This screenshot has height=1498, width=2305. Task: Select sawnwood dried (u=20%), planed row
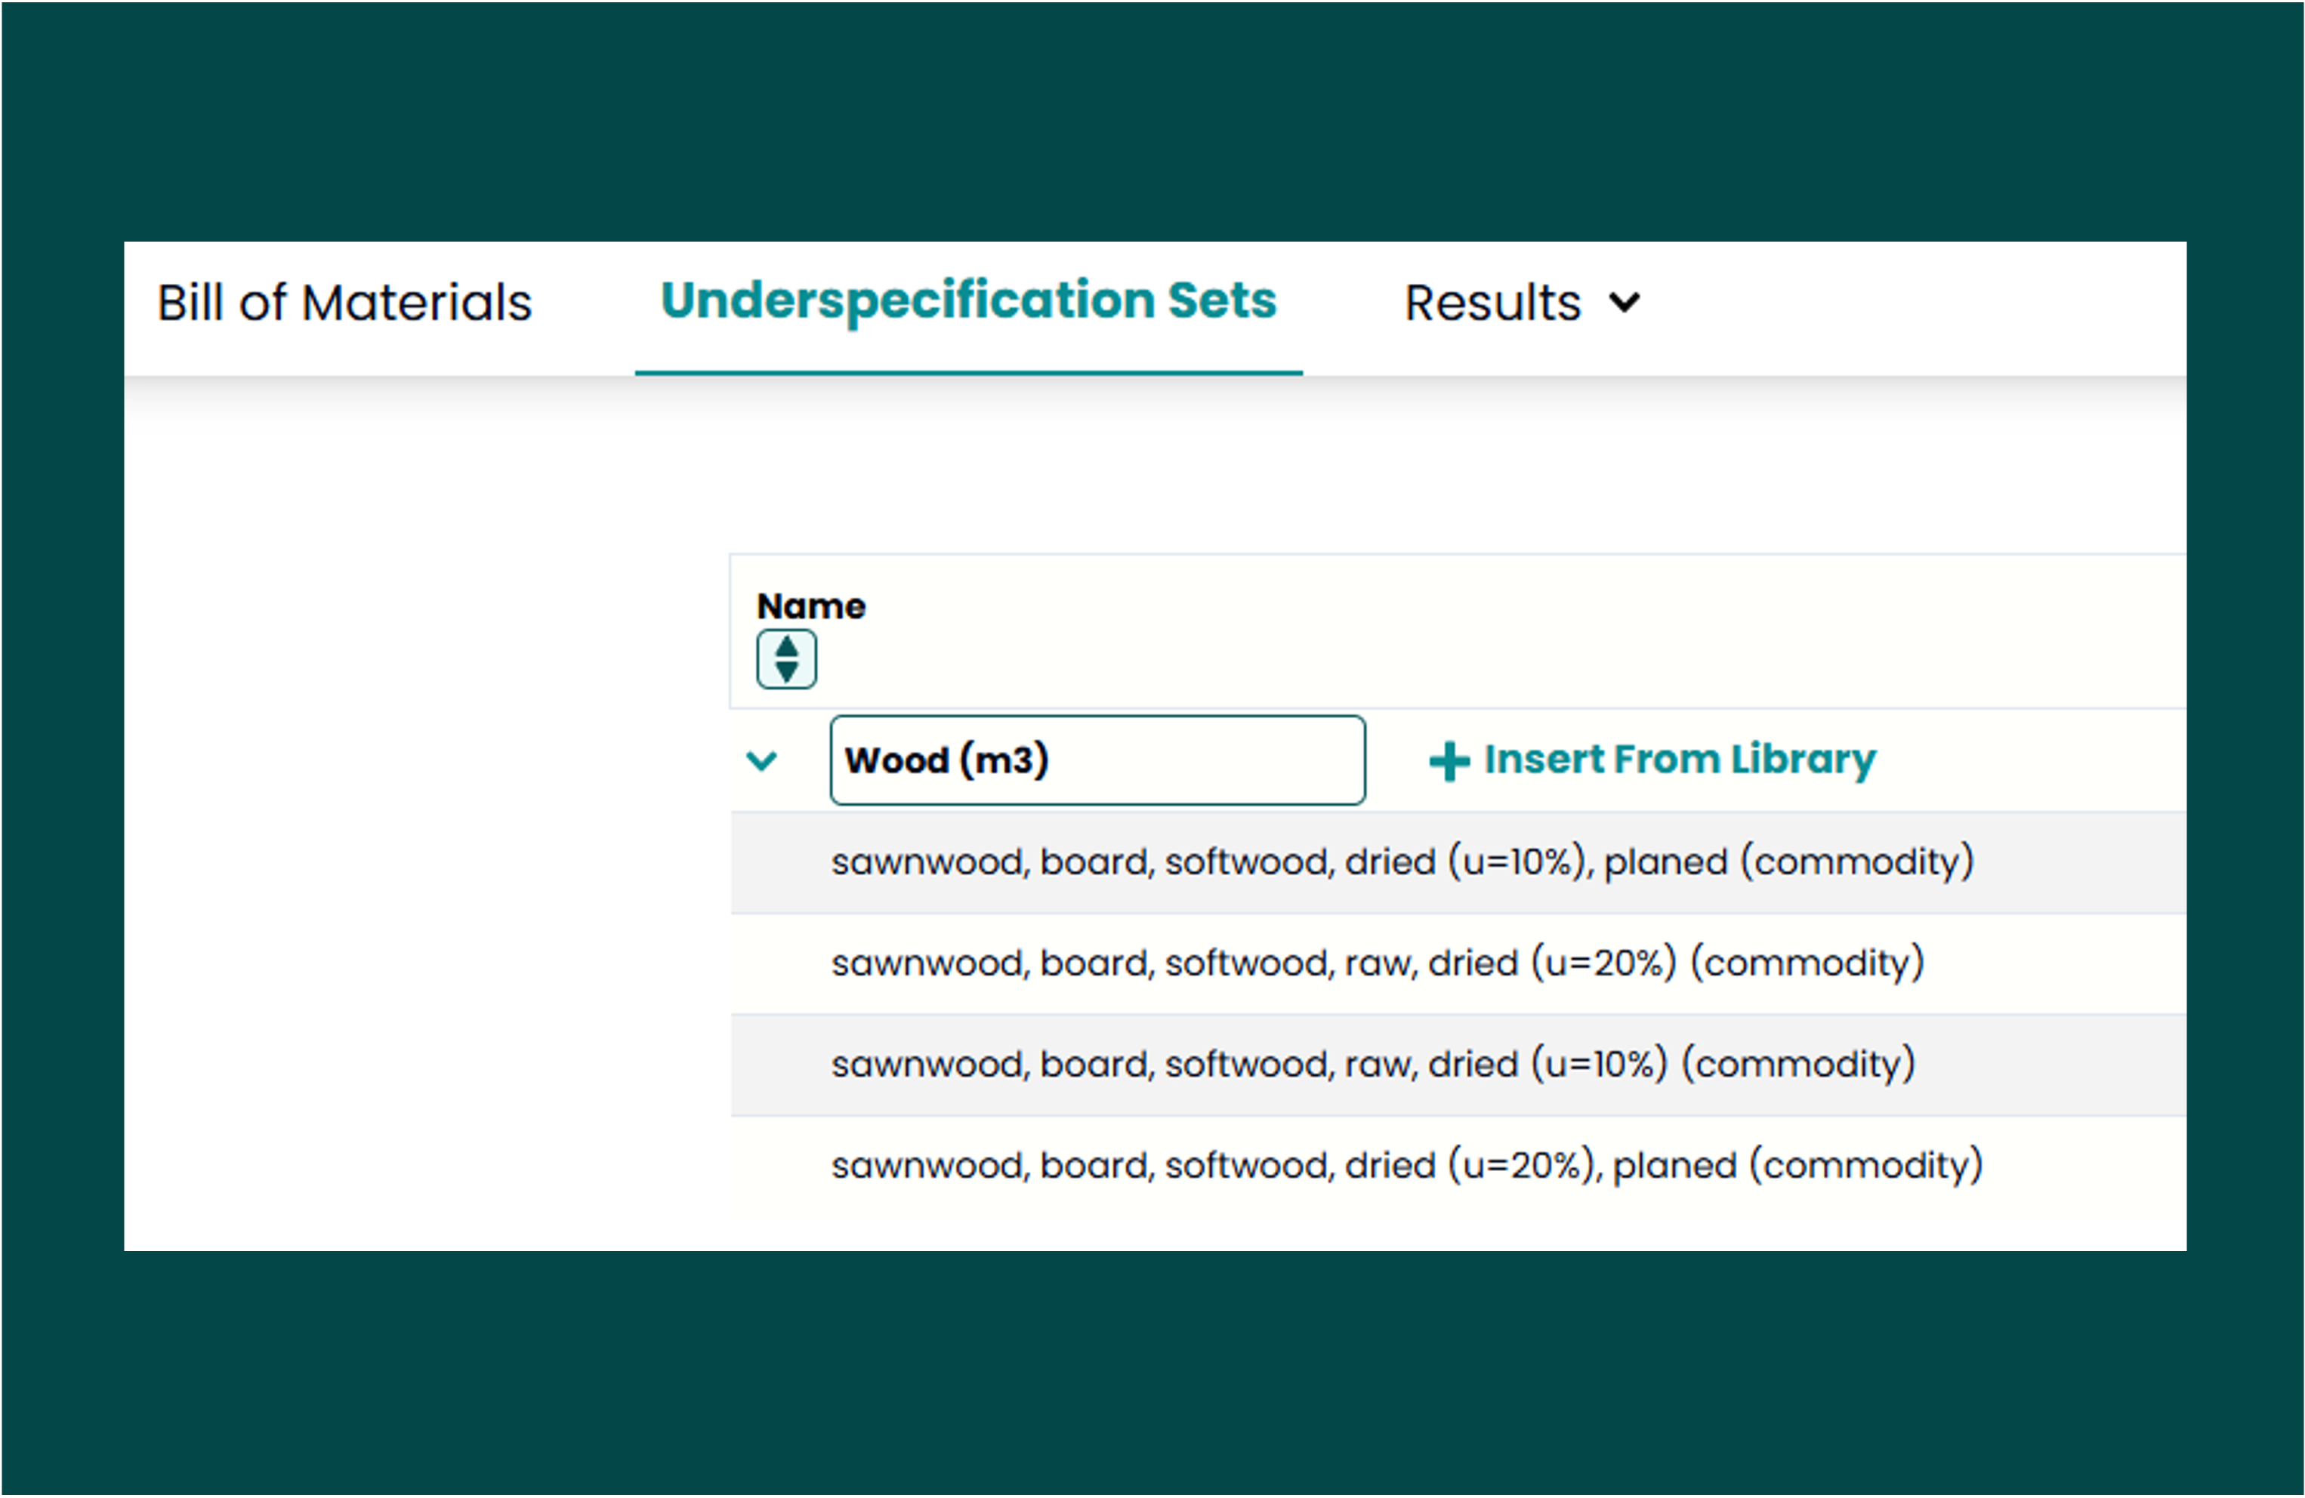click(1458, 1166)
